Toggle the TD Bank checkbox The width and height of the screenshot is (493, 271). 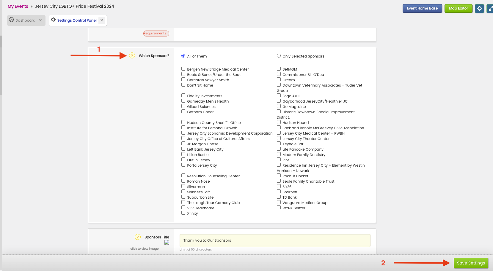point(279,197)
